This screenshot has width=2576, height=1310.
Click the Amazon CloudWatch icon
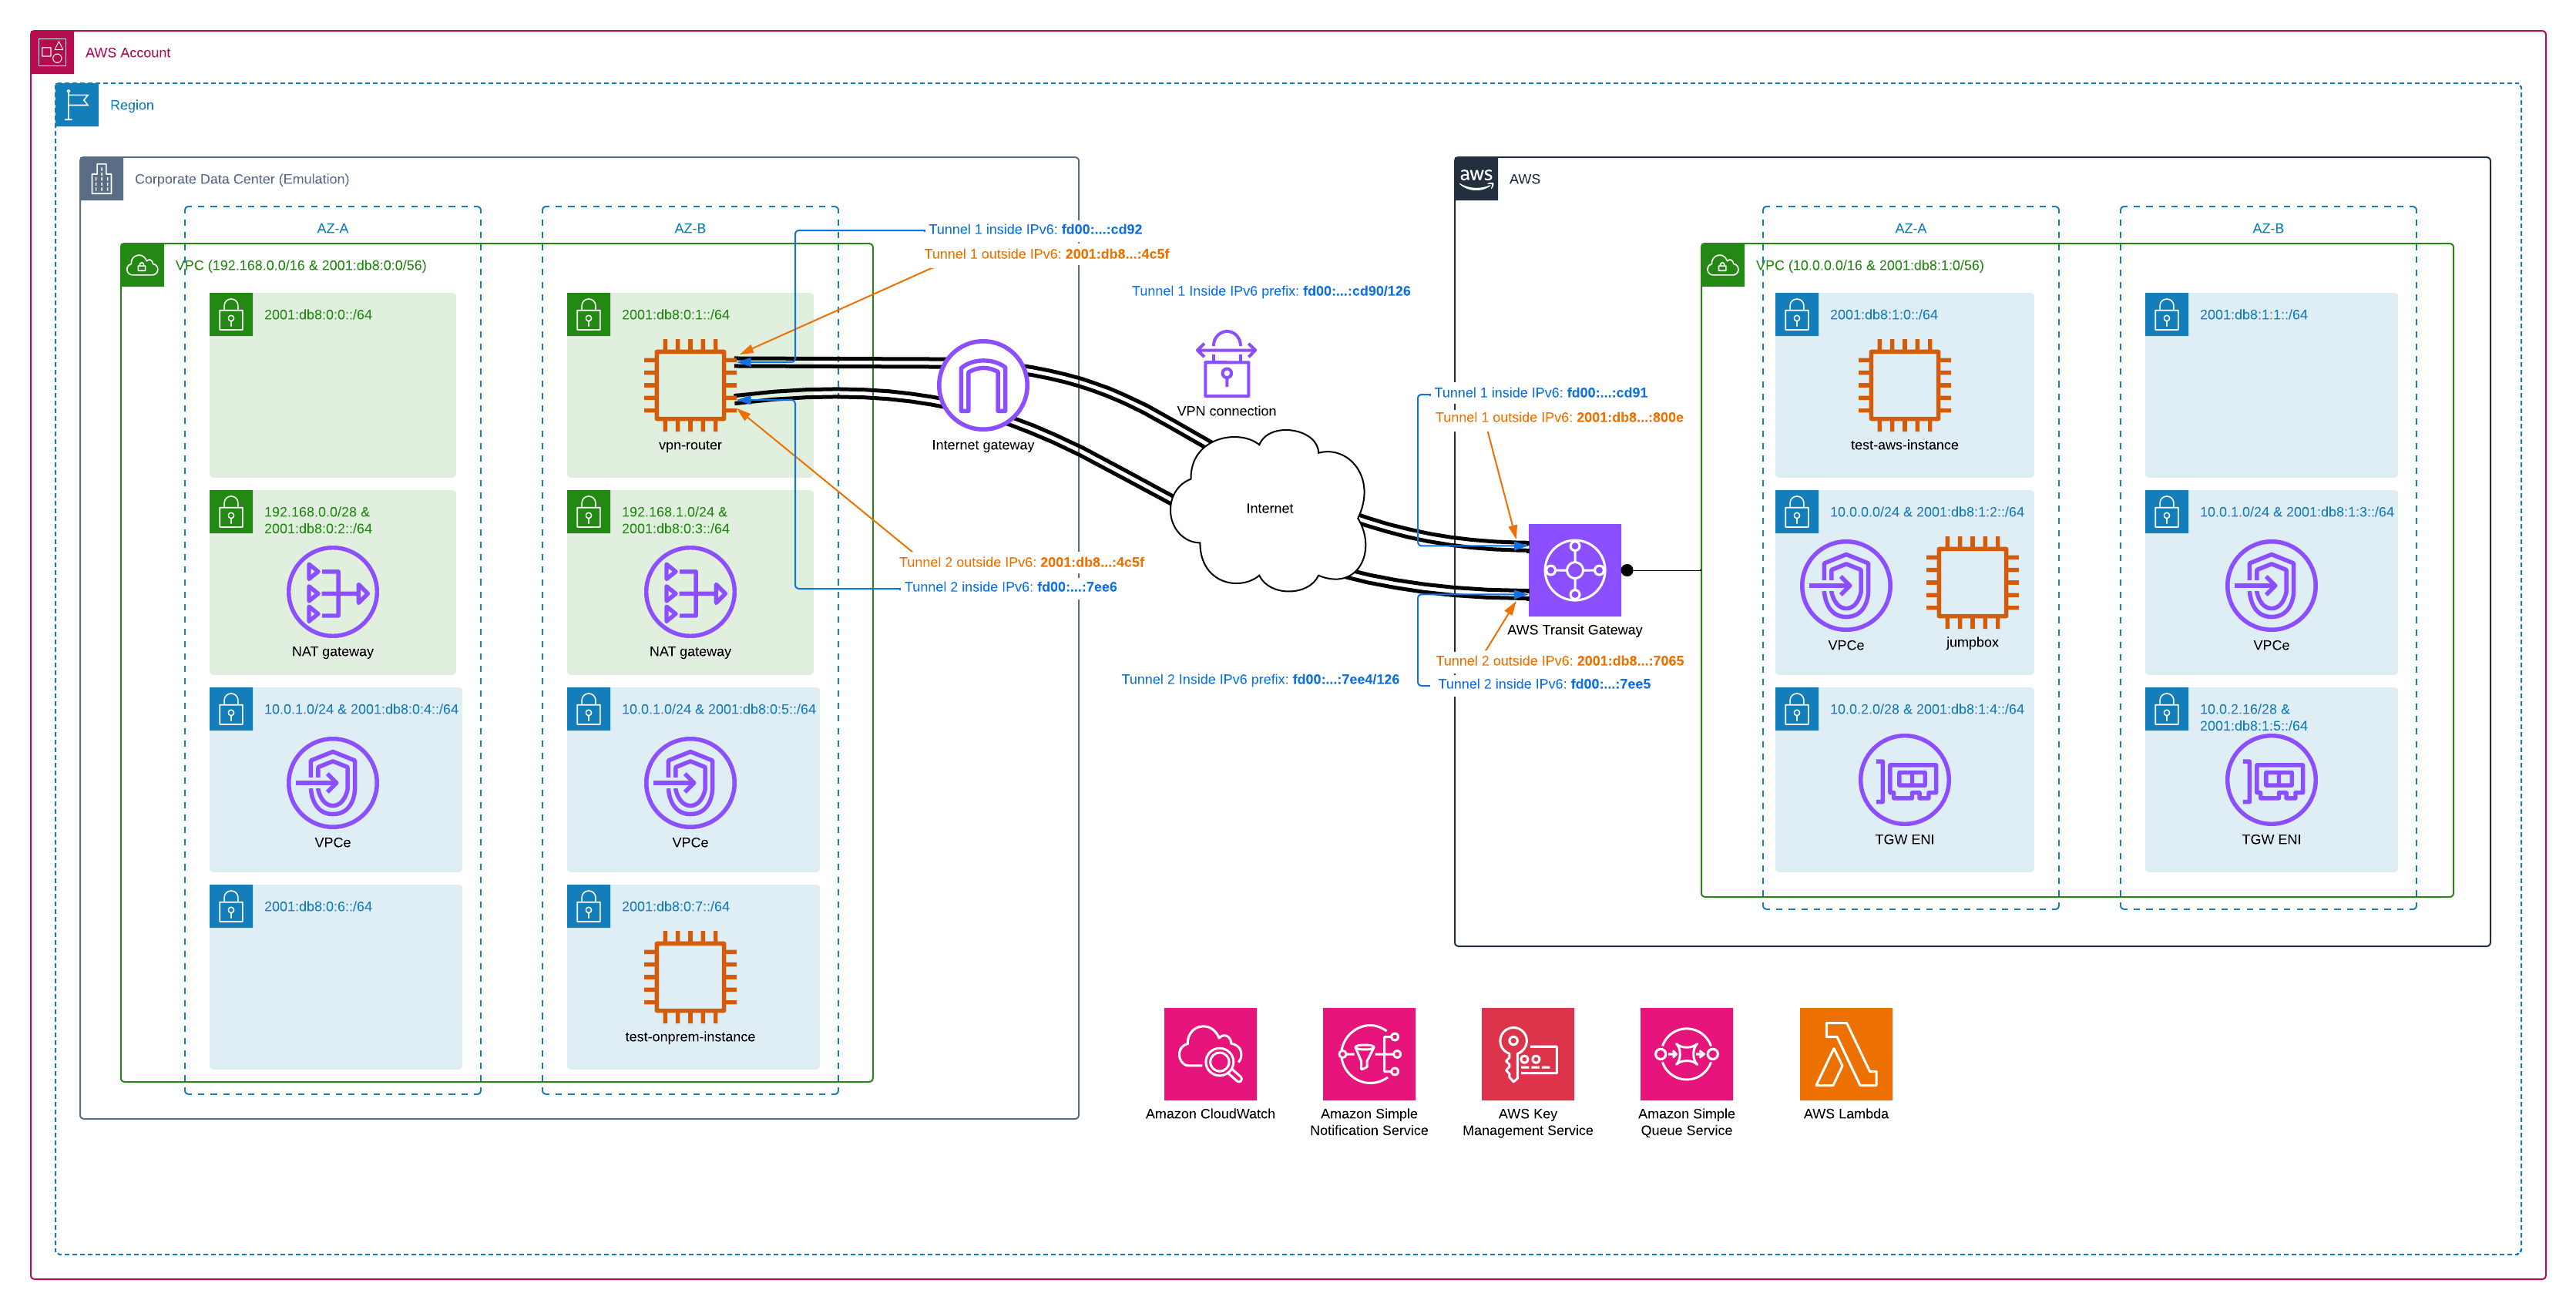pos(1210,1053)
